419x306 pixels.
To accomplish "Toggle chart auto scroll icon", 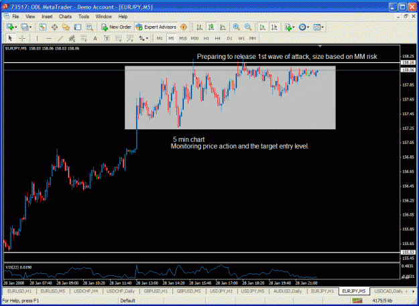I will (x=263, y=27).
